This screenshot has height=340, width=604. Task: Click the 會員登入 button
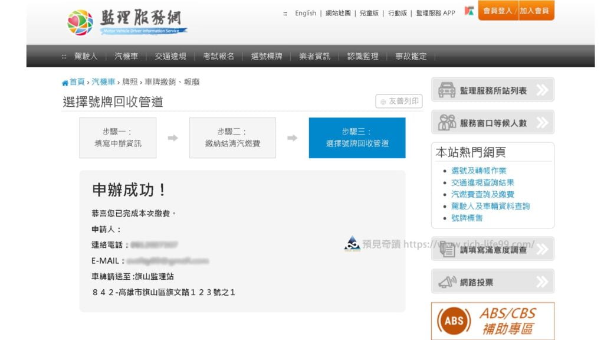(x=498, y=11)
